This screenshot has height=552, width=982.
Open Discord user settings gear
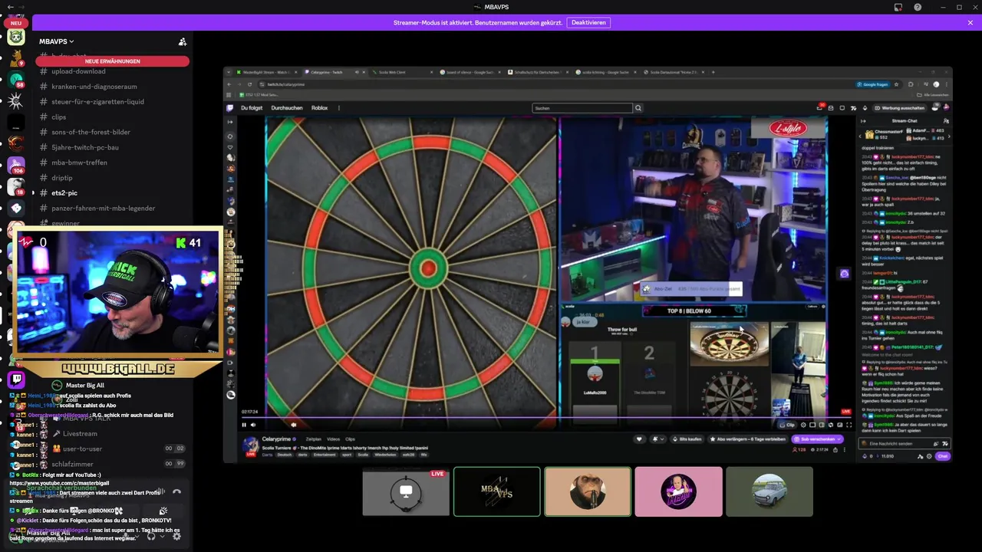[x=176, y=537]
